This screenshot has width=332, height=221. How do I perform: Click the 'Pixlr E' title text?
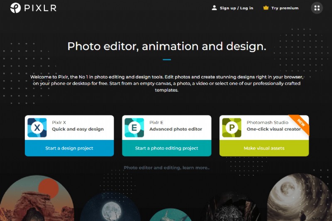156,123
